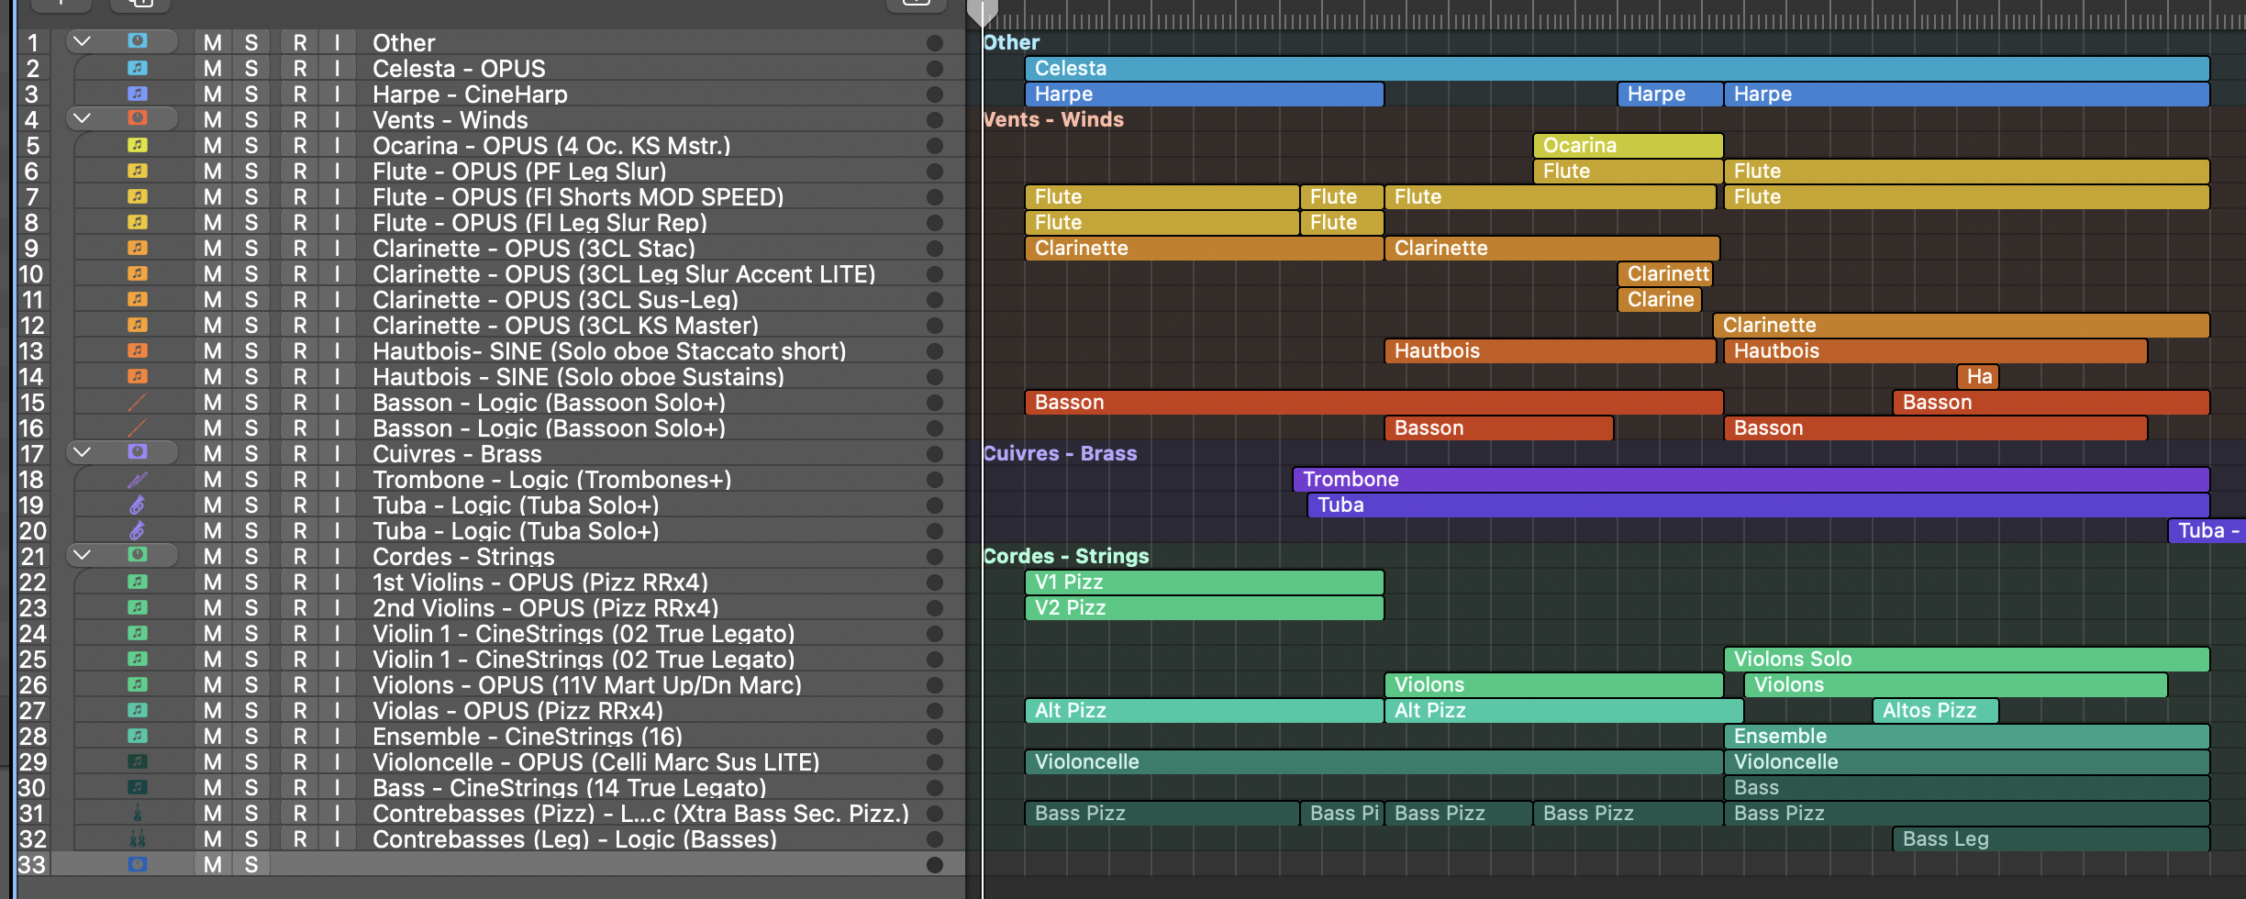Screen dimensions: 2246x899
Task: Click the Ocarina - OPUS track icon
Action: click(x=137, y=145)
